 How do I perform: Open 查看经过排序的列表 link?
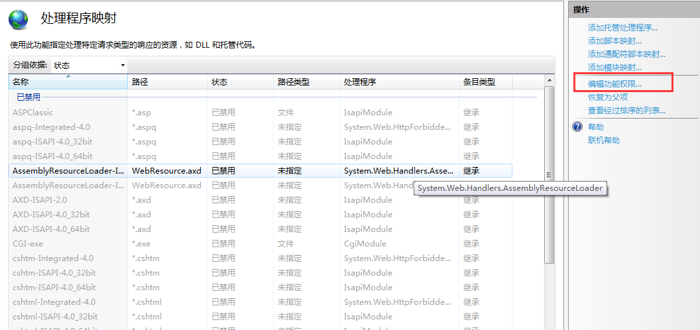click(x=626, y=111)
